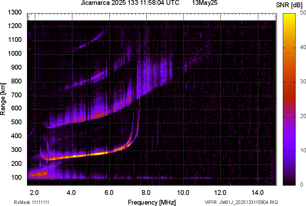
Task: Click the E-layer echo patch near 100 km
Action: point(38,173)
